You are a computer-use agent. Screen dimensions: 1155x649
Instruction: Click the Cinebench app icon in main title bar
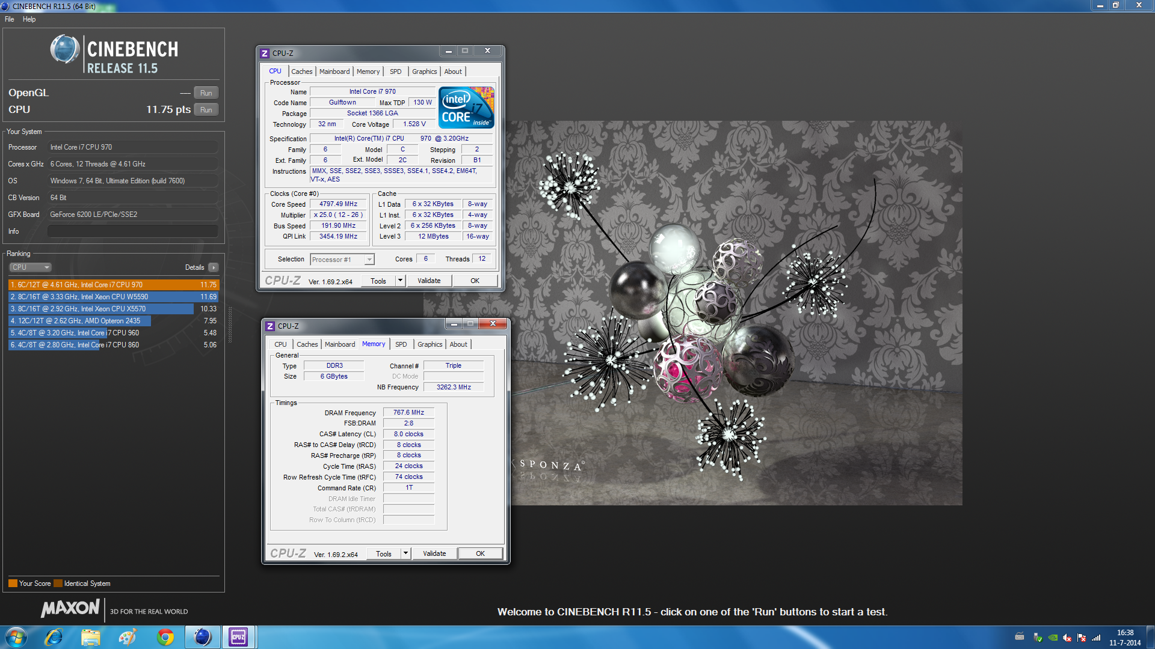(5, 6)
